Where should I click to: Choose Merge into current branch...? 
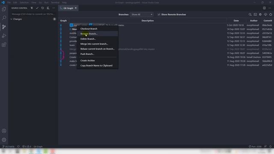98,44
